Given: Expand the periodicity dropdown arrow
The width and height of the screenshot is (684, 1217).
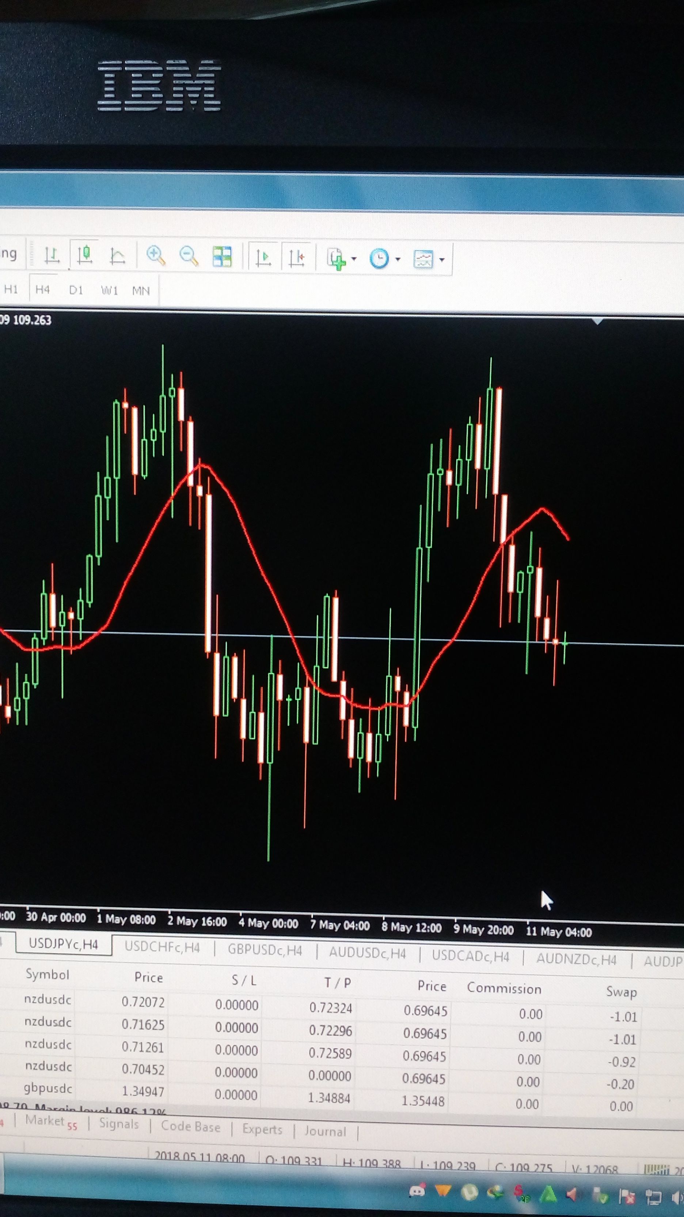Looking at the screenshot, I should [398, 259].
